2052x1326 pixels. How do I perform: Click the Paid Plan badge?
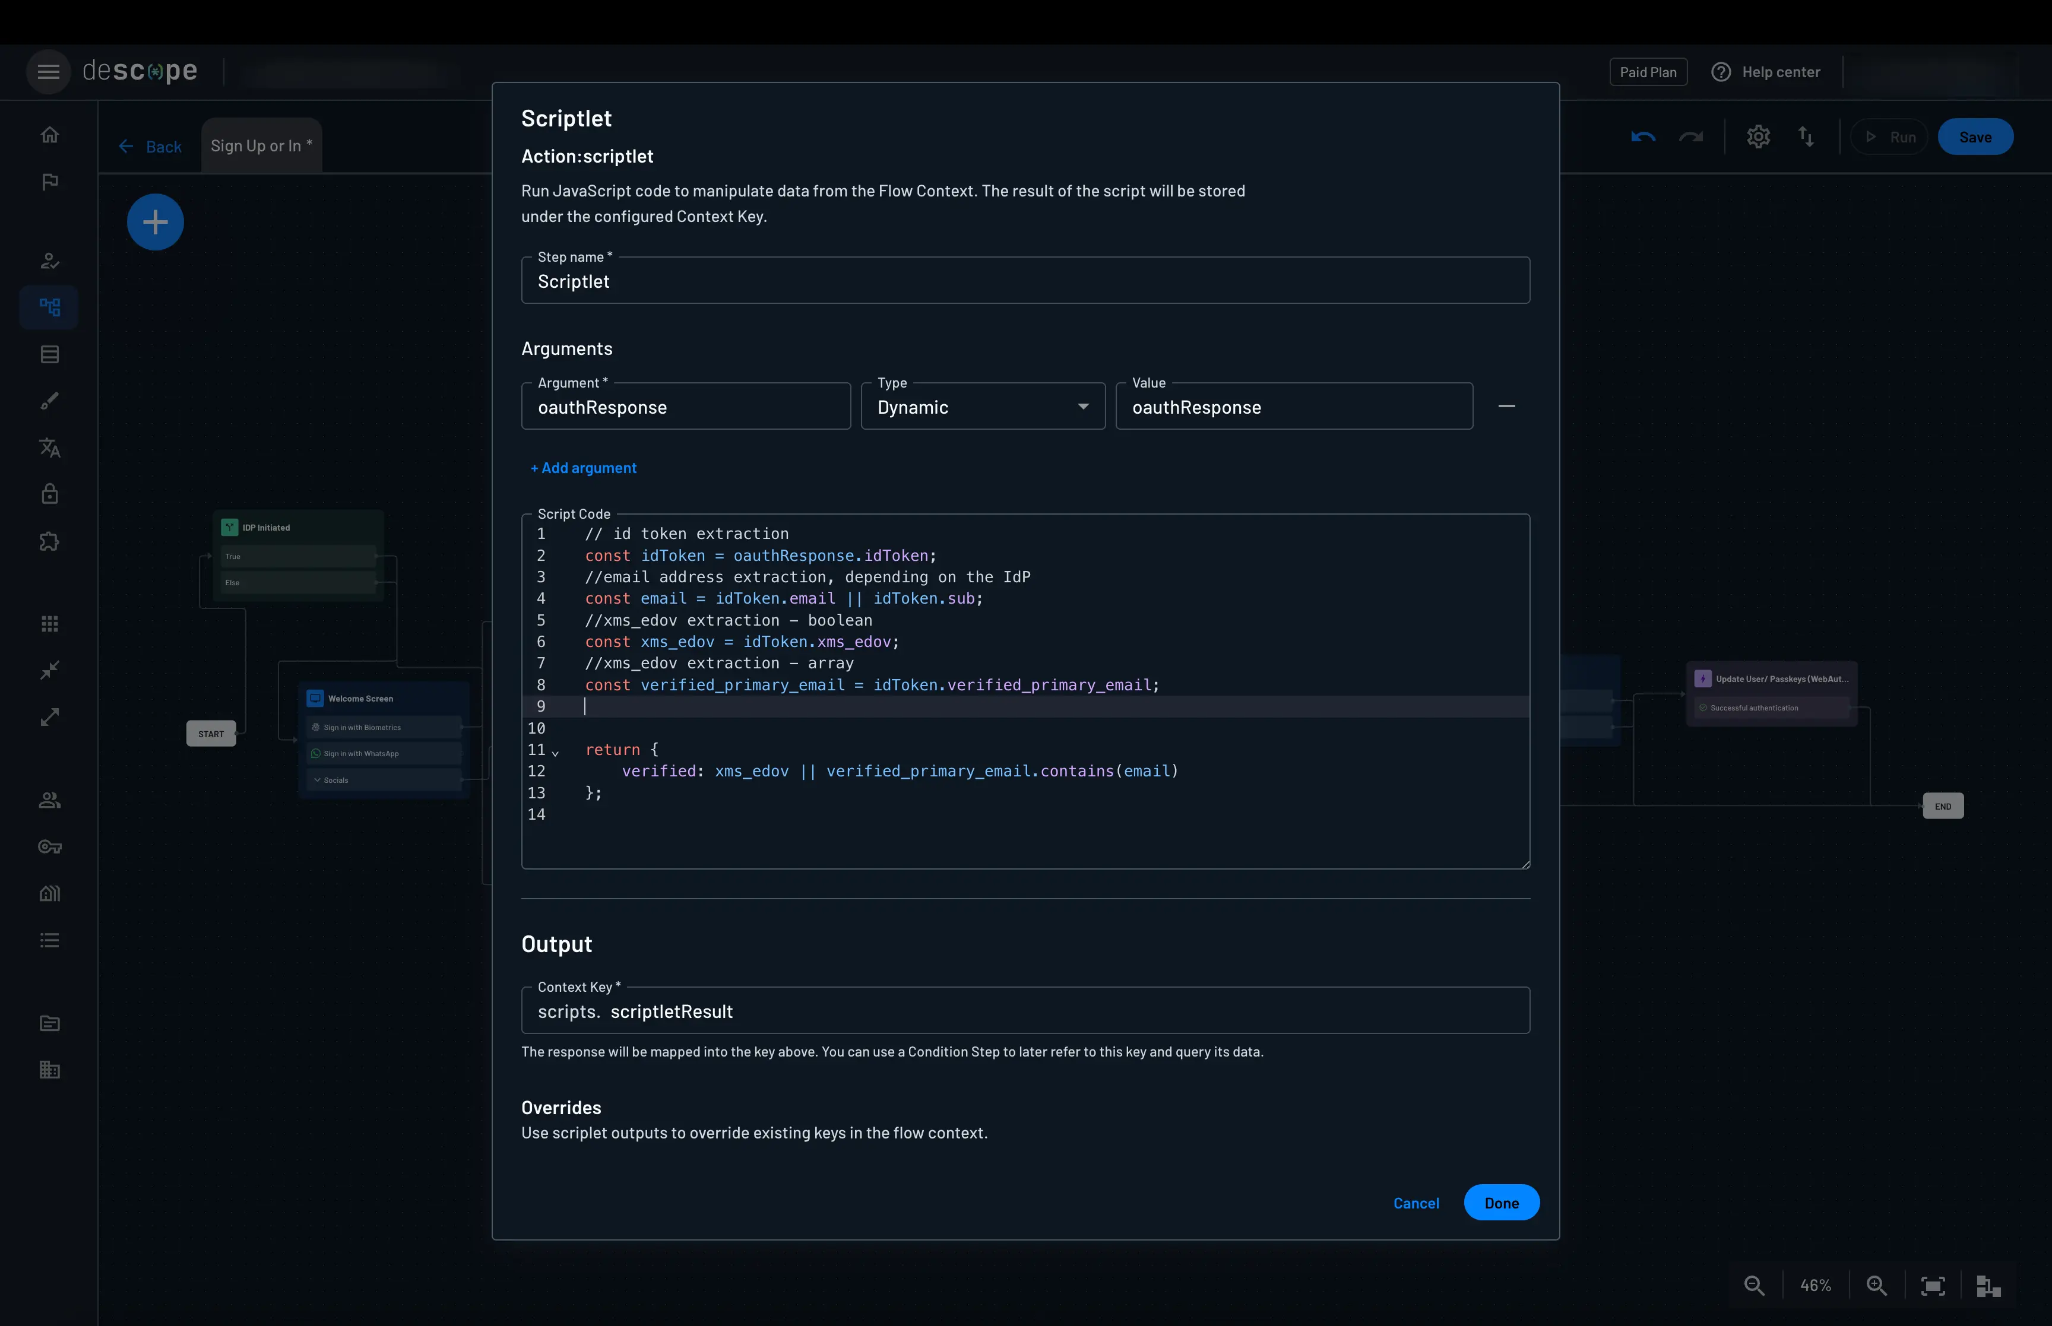click(1647, 72)
